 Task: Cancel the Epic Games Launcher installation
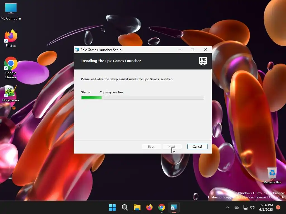197,147
